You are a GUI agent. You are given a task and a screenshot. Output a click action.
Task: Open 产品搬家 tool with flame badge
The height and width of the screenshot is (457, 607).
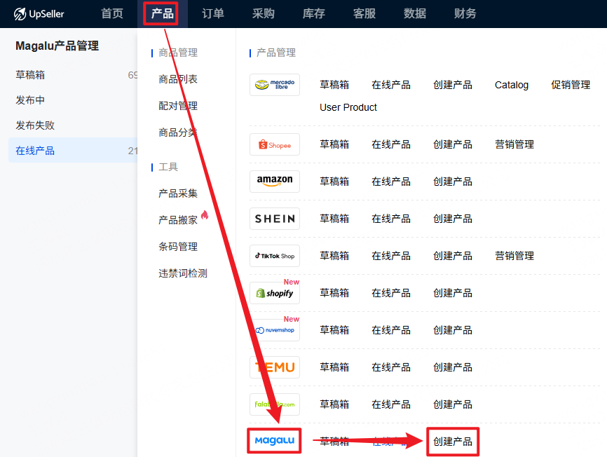(x=178, y=220)
